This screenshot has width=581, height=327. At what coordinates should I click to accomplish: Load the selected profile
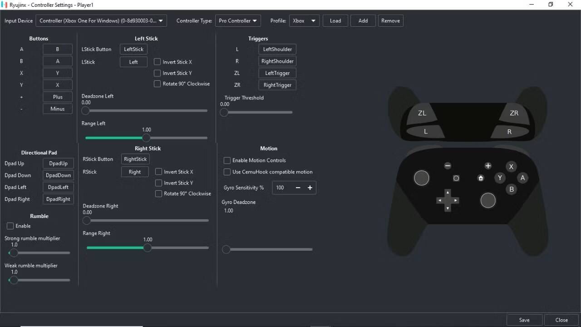pyautogui.click(x=335, y=20)
